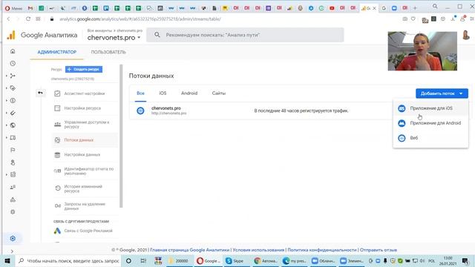Select the iOS streams tab
The height and width of the screenshot is (267, 475).
click(x=163, y=93)
